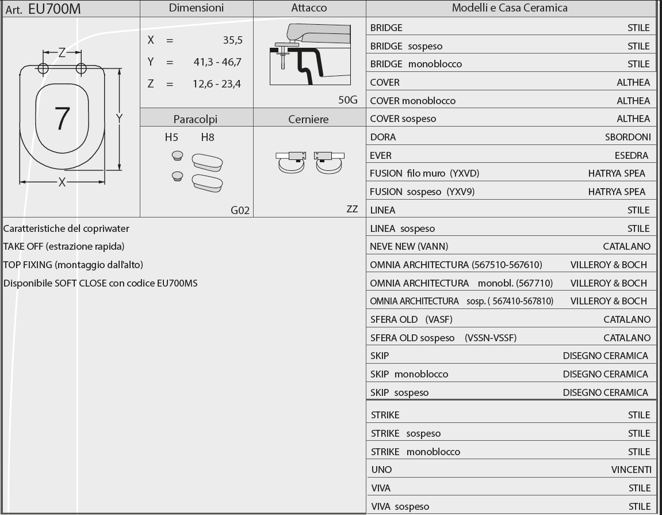The image size is (662, 515).
Task: Click the SOFT CLOSE EU700MS availability text
Action: [x=101, y=283]
